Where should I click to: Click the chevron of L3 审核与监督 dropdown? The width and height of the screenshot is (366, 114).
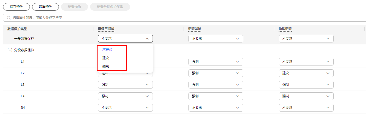click(x=147, y=85)
